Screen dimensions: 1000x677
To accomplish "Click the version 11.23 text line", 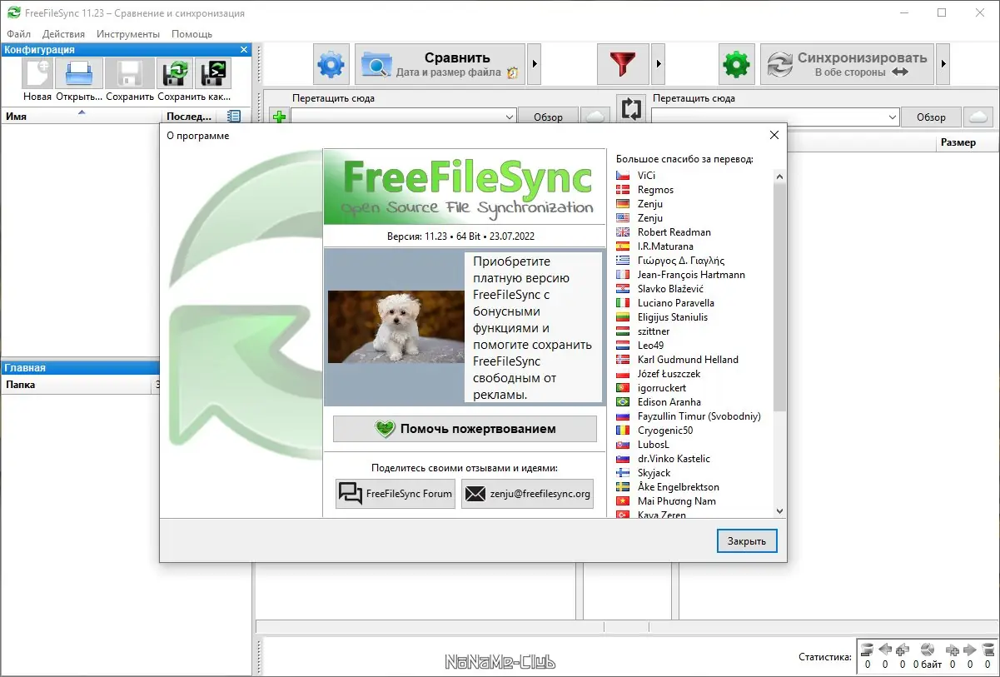I will tap(460, 236).
